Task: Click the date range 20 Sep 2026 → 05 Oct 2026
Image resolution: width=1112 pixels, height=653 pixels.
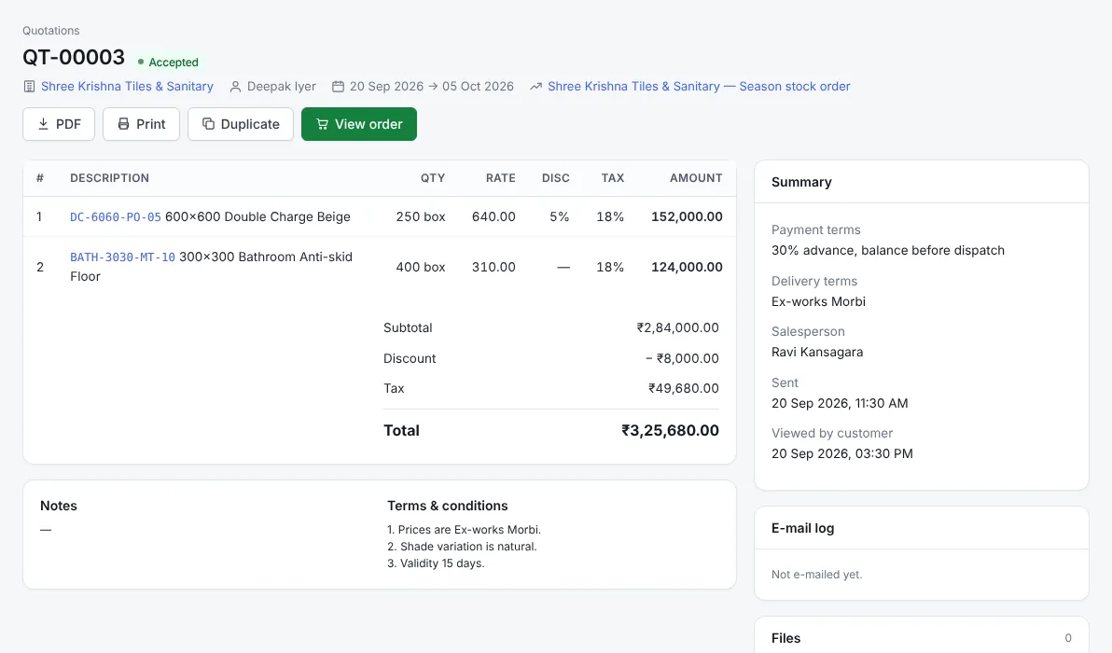Action: (431, 87)
